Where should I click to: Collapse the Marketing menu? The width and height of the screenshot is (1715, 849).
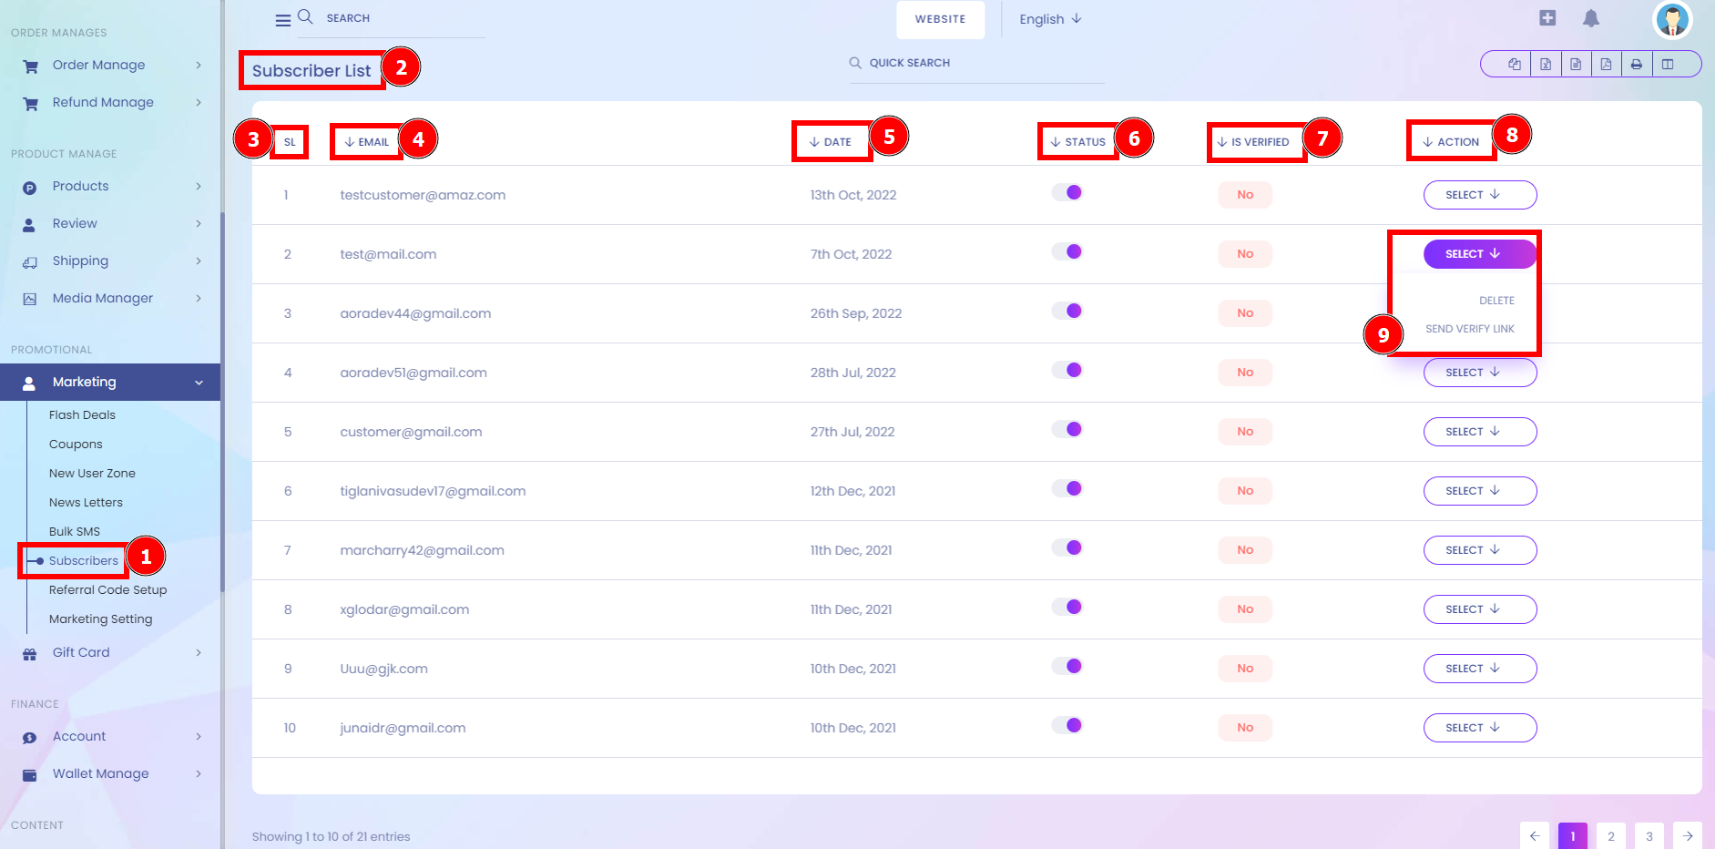point(110,383)
